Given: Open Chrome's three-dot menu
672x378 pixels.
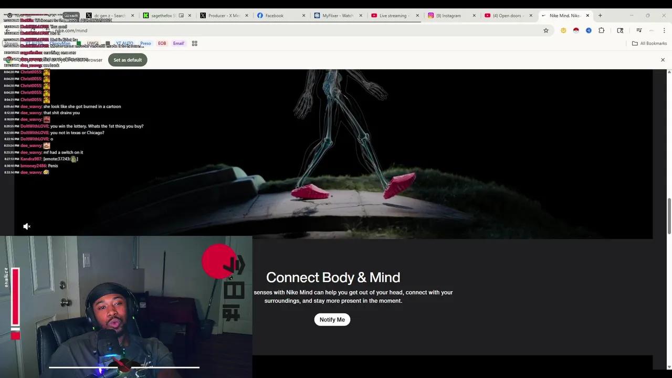Looking at the screenshot, I should click(x=664, y=30).
